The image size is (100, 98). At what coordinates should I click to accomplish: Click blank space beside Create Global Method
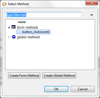(x=85, y=76)
